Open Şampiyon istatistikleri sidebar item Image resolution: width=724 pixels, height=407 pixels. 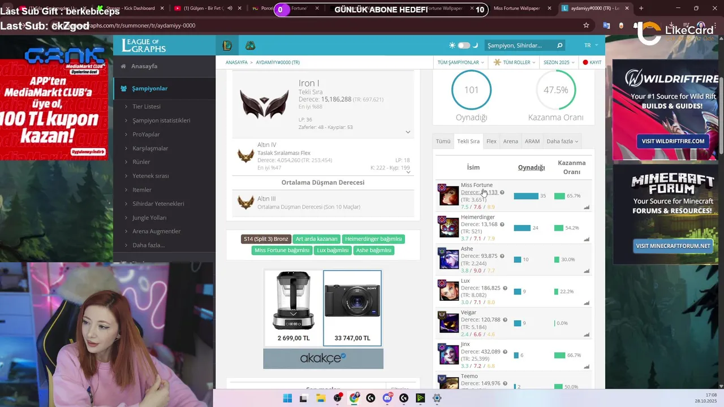click(161, 120)
